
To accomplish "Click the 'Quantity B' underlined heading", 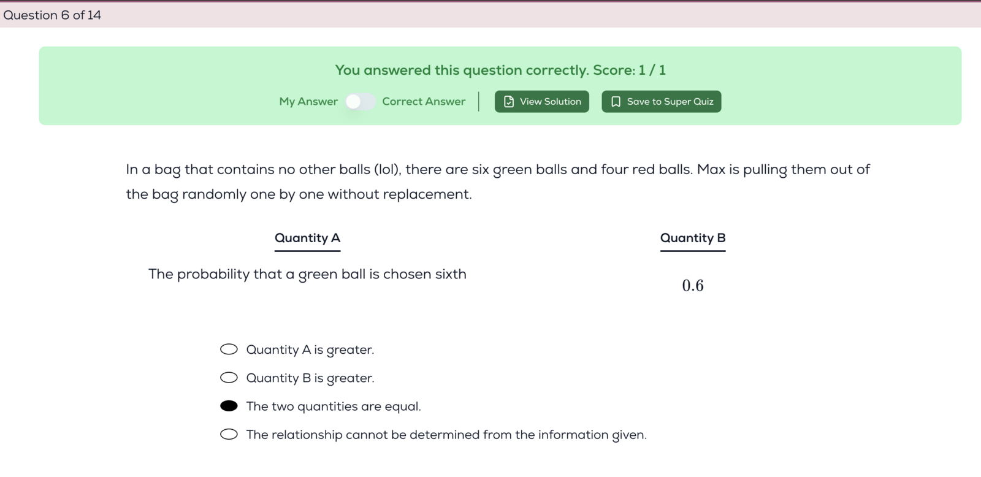I will pyautogui.click(x=693, y=238).
